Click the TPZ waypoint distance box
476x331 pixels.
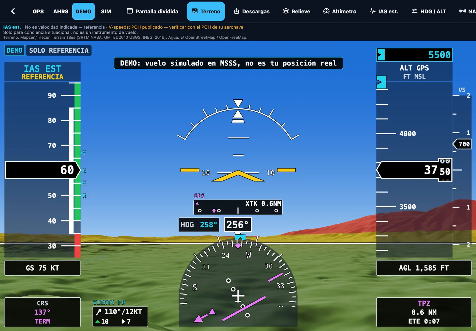424,312
